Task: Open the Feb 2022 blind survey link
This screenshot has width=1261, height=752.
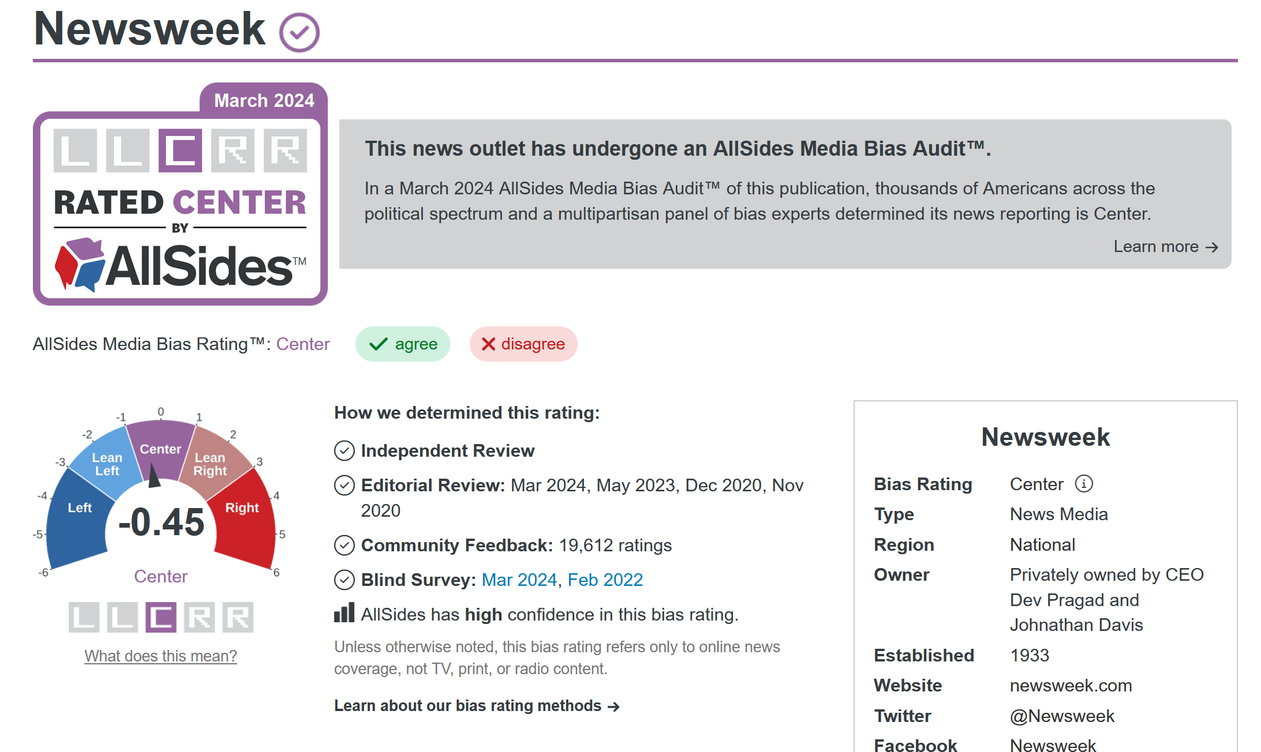Action: [x=605, y=580]
